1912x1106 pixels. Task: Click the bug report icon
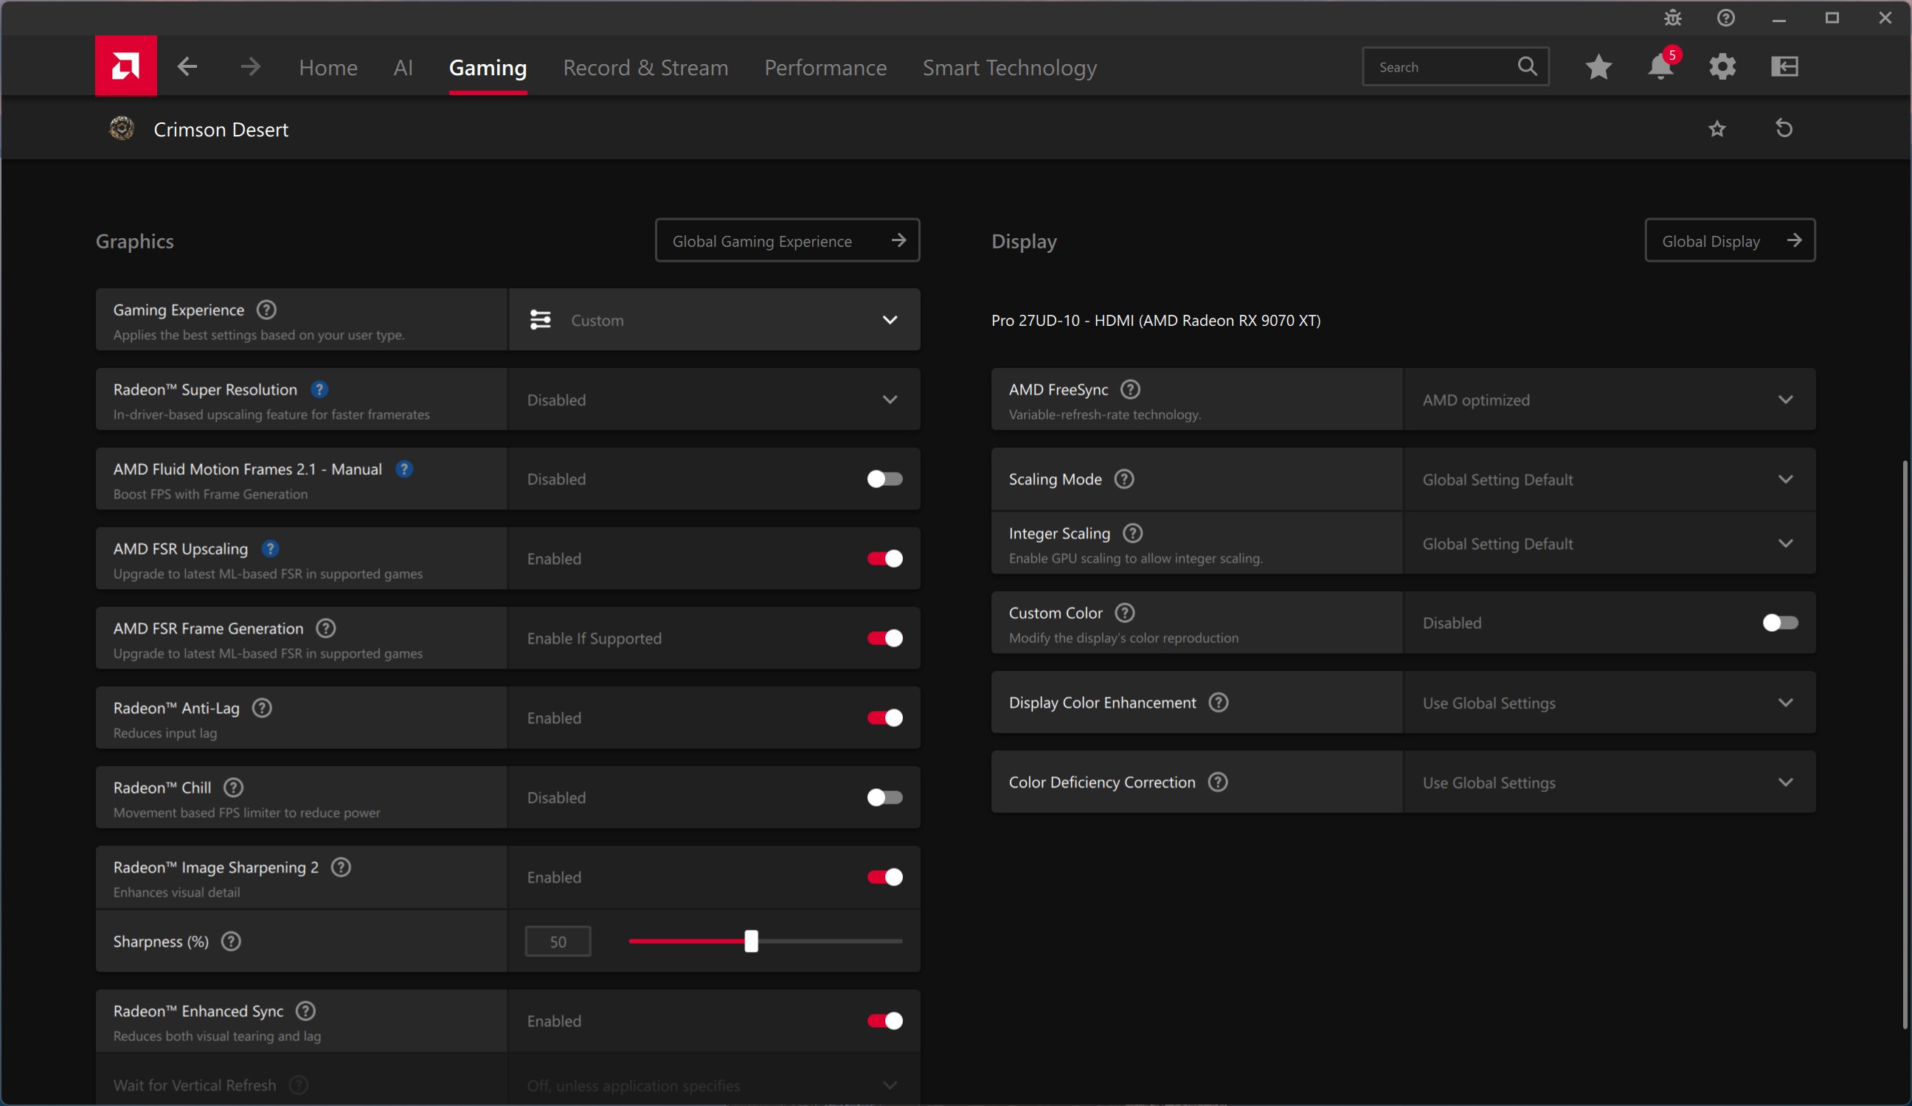[1673, 18]
